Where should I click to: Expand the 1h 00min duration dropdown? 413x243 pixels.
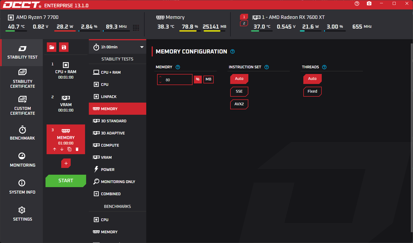118,47
